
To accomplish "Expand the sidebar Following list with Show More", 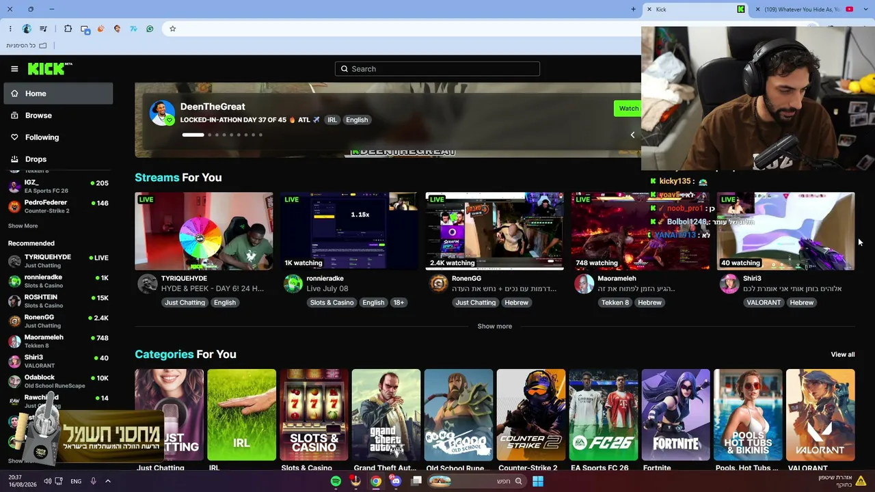I will click(23, 225).
